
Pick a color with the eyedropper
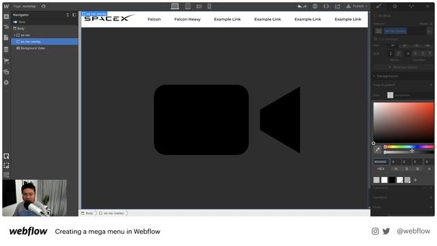[378, 150]
